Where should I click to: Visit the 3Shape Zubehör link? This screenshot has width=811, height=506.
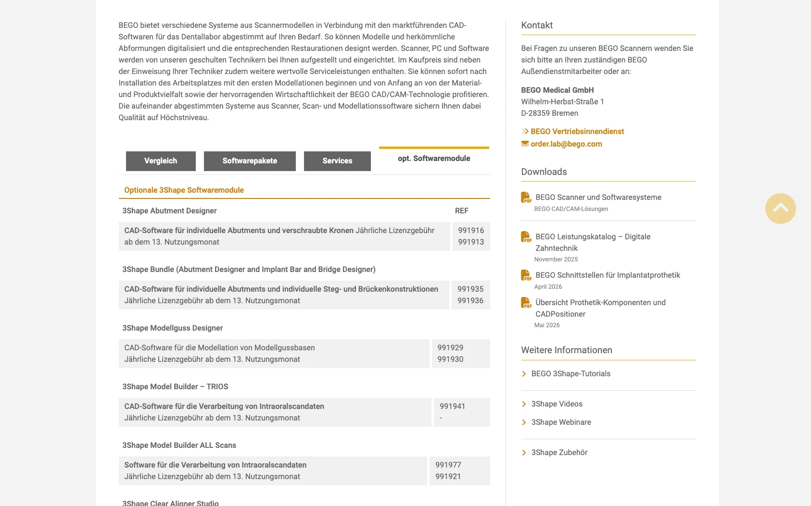[x=559, y=452]
